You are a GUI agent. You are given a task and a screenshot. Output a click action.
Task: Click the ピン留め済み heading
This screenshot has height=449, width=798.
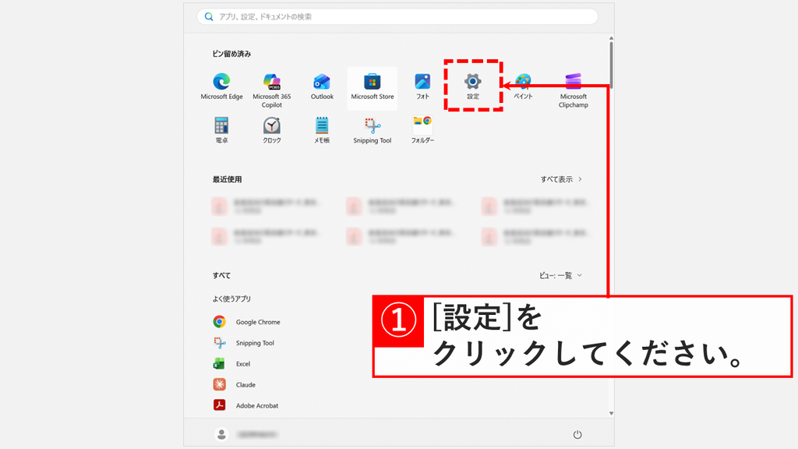pyautogui.click(x=231, y=54)
